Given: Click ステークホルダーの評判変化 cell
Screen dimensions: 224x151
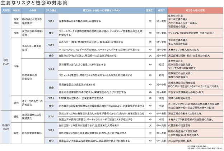Looking at the screenshot, I should tap(33, 103).
